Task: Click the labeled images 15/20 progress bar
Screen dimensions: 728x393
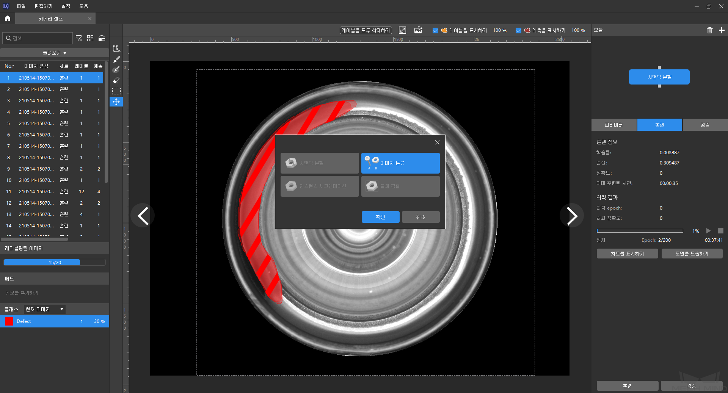Action: 55,262
